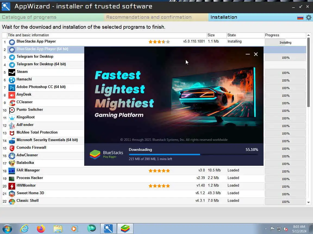313x234 pixels.
Task: Click the 49.3 Mb size value
Action: [214, 193]
